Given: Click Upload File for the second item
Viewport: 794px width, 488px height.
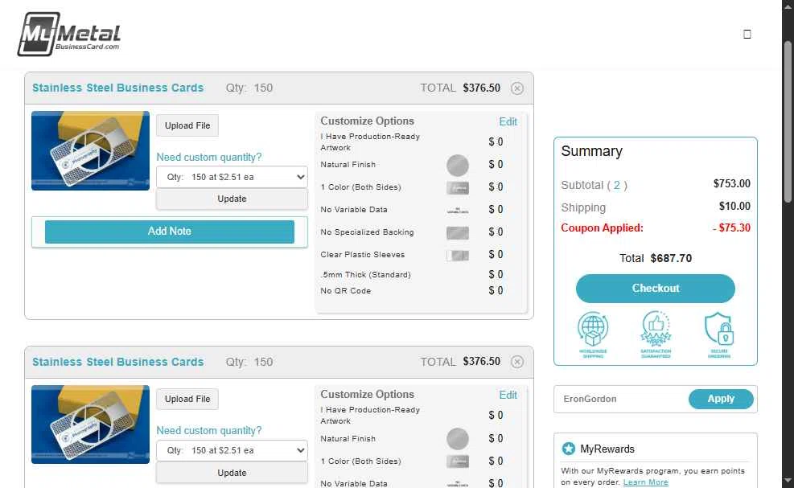Looking at the screenshot, I should click(x=187, y=399).
